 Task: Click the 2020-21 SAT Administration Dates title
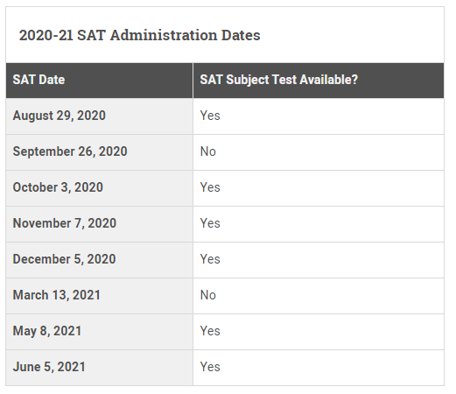pos(139,35)
